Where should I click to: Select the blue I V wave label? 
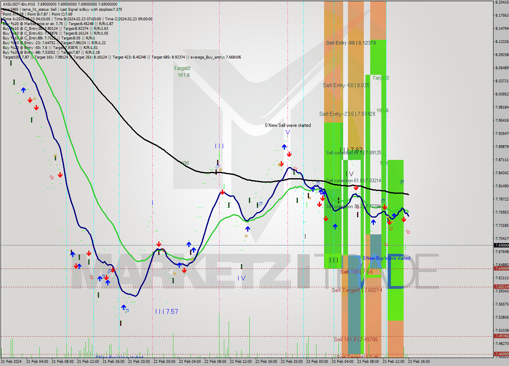pyautogui.click(x=241, y=278)
